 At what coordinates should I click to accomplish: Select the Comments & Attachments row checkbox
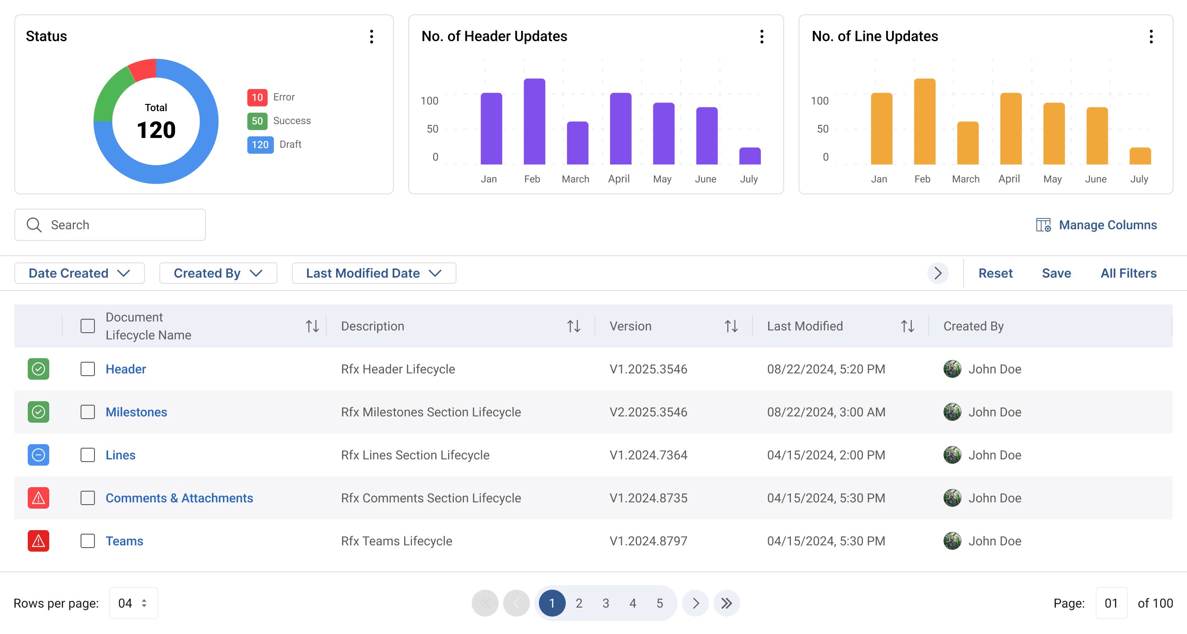click(88, 498)
